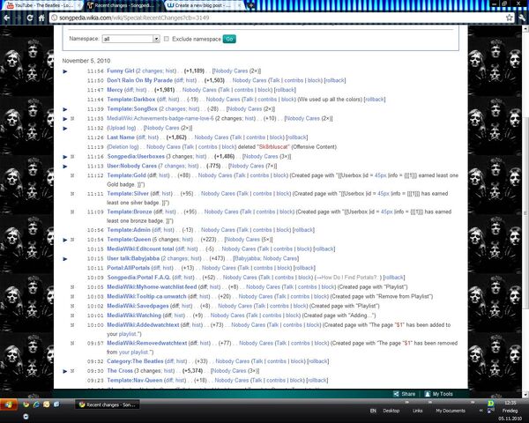Expand the Funny Girl changes group
Image resolution: width=529 pixels, height=423 pixels.
click(65, 71)
